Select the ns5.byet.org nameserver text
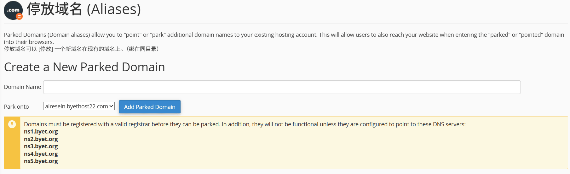The height and width of the screenshot is (174, 570). click(41, 161)
